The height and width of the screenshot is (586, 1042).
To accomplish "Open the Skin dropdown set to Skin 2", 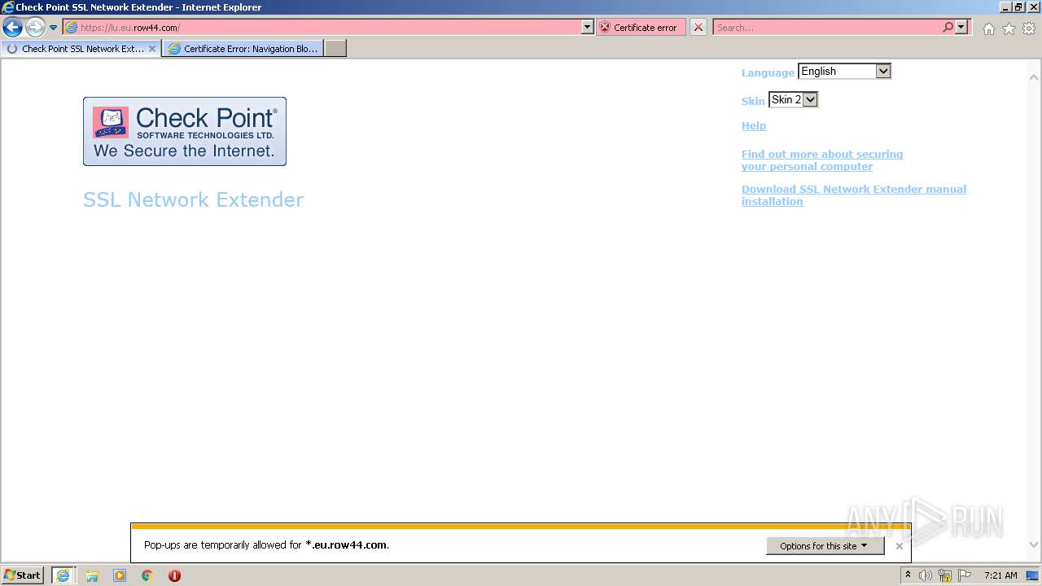I will (x=793, y=100).
